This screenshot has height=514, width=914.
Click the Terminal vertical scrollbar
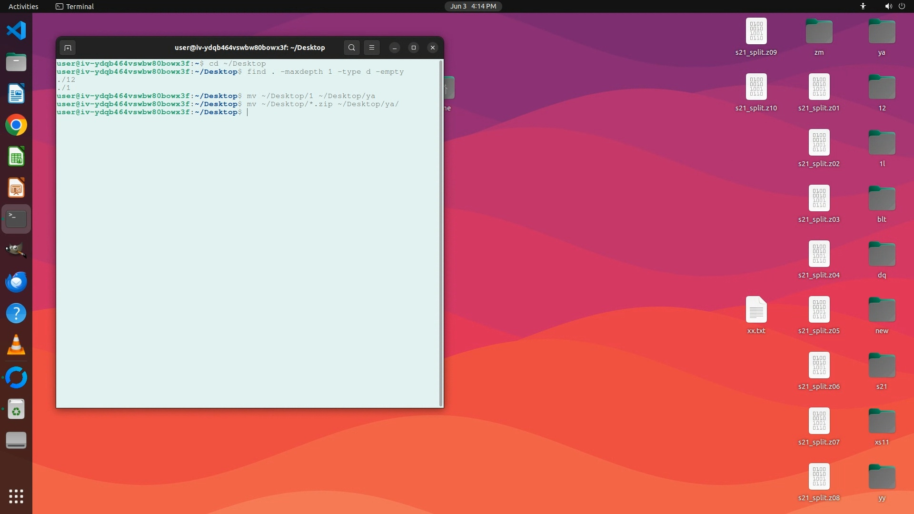441,232
